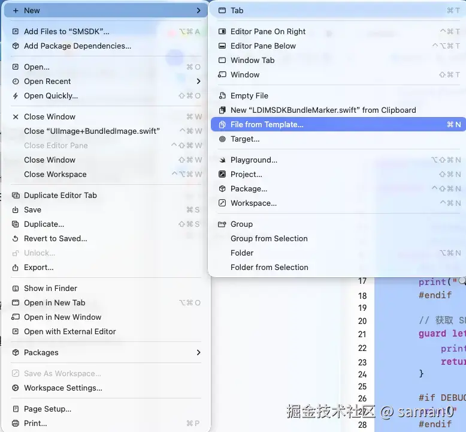Click the Save icon in the File menu
Image resolution: width=466 pixels, height=432 pixels.
click(x=16, y=209)
